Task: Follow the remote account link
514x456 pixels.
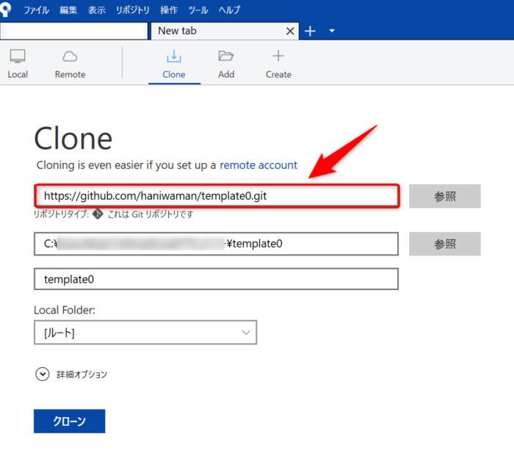Action: pyautogui.click(x=258, y=165)
